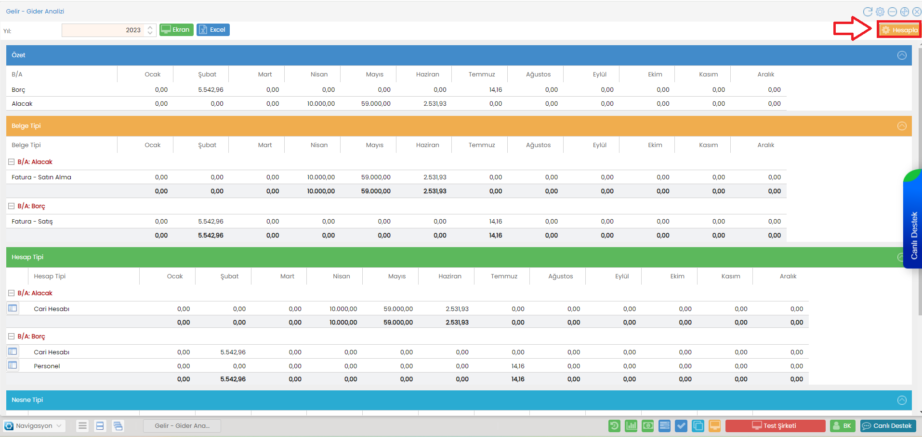
Task: Click the hamburger list icon in taskbar
Action: pyautogui.click(x=83, y=426)
